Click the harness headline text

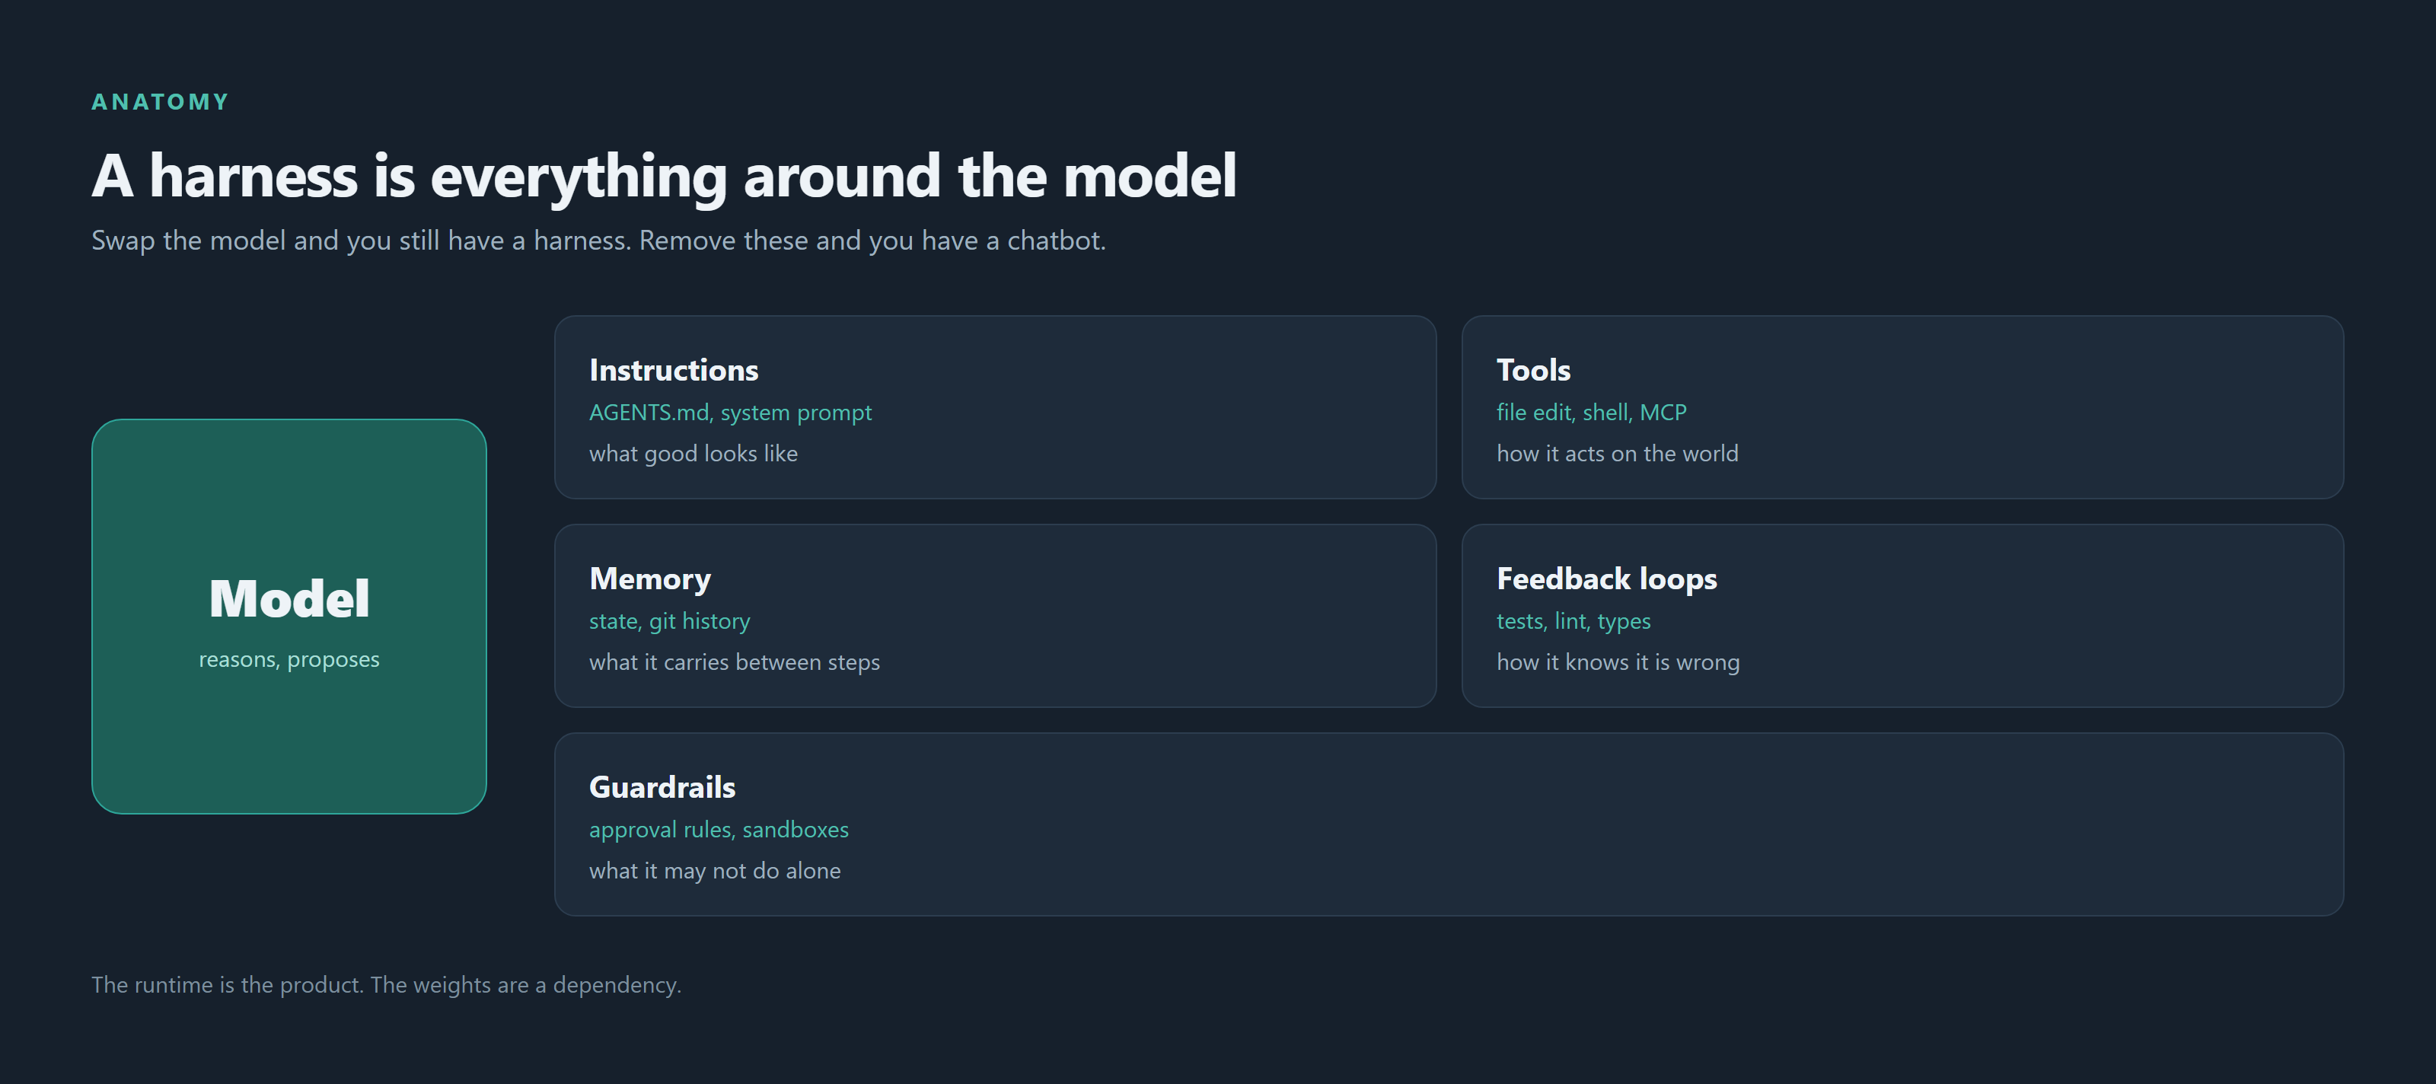[x=664, y=176]
